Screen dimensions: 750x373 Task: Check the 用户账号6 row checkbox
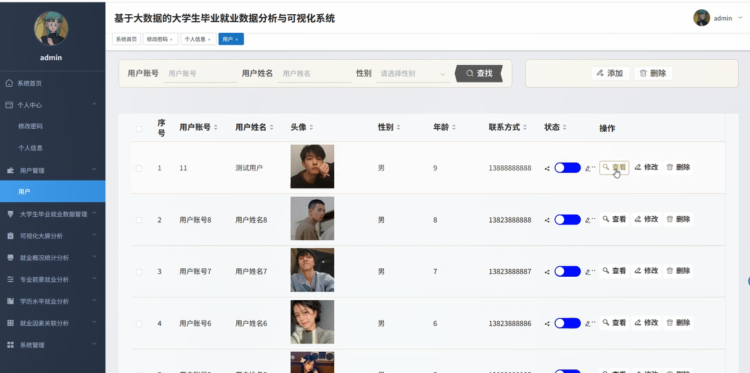139,324
